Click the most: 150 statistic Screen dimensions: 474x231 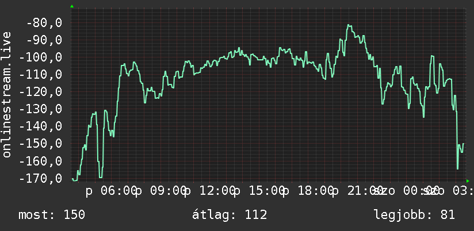[52, 215]
